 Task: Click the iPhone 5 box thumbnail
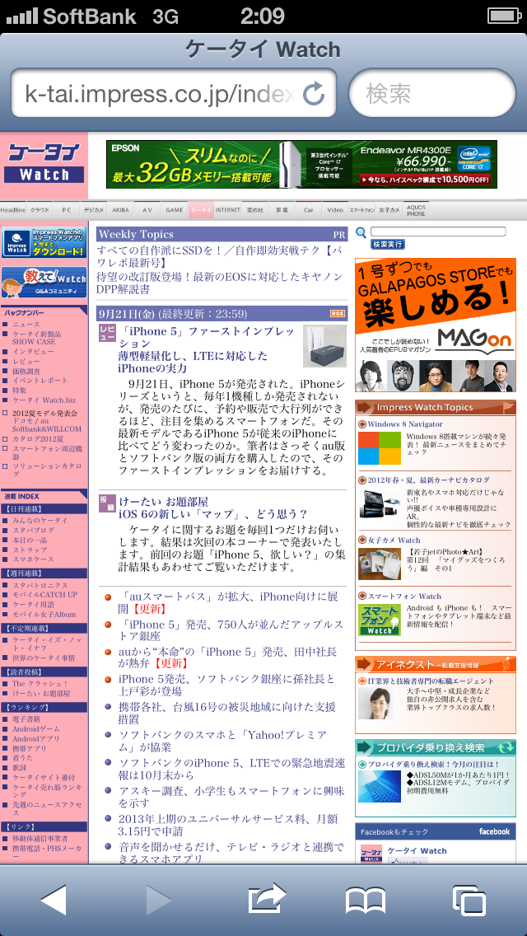click(324, 345)
